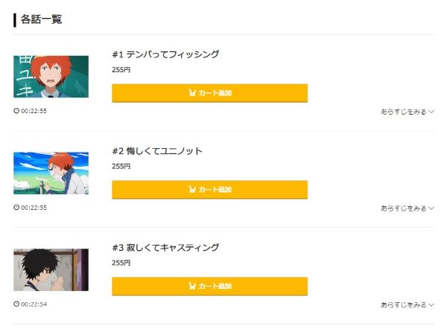Click the episode #3 black-haired character thumbnail

[x=51, y=269]
